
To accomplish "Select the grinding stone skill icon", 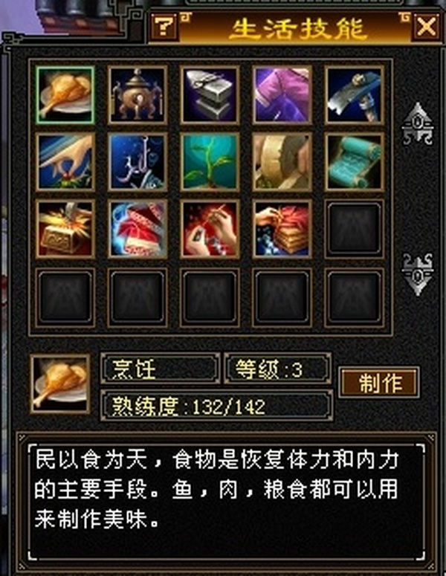I will (282, 162).
